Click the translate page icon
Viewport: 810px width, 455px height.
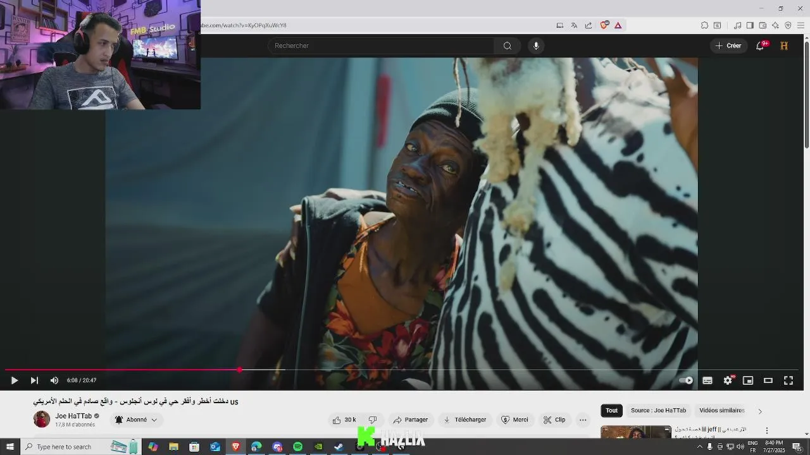point(574,25)
